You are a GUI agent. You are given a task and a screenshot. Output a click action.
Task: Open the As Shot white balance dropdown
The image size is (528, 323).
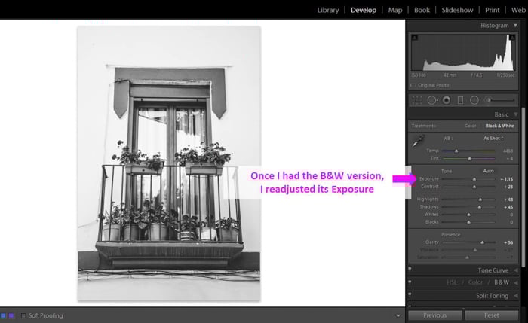493,138
